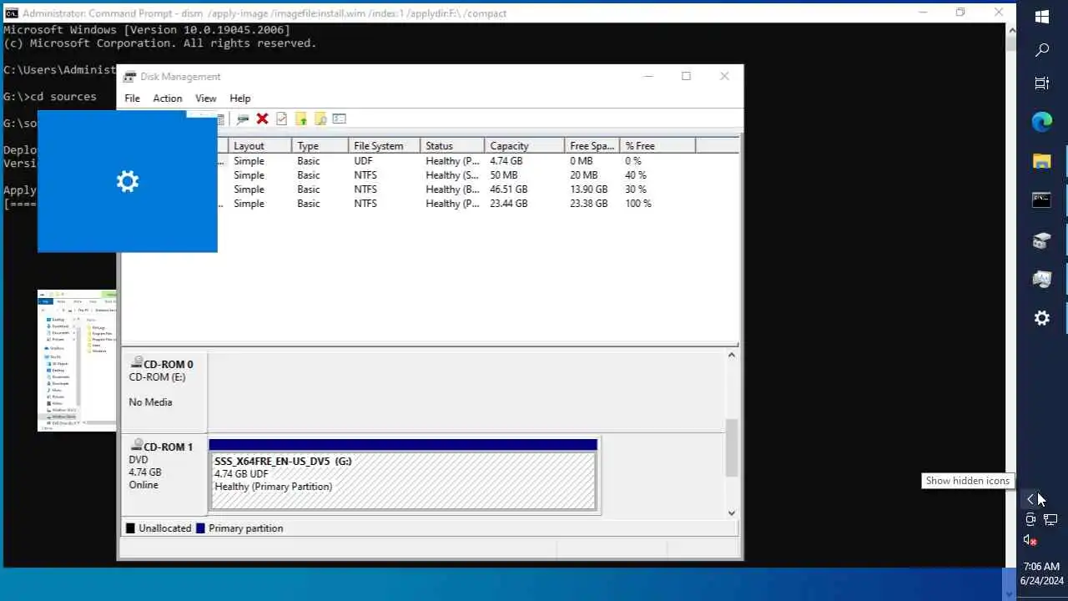This screenshot has height=601, width=1068.
Task: Select the volume row with UDF file system
Action: pos(431,161)
